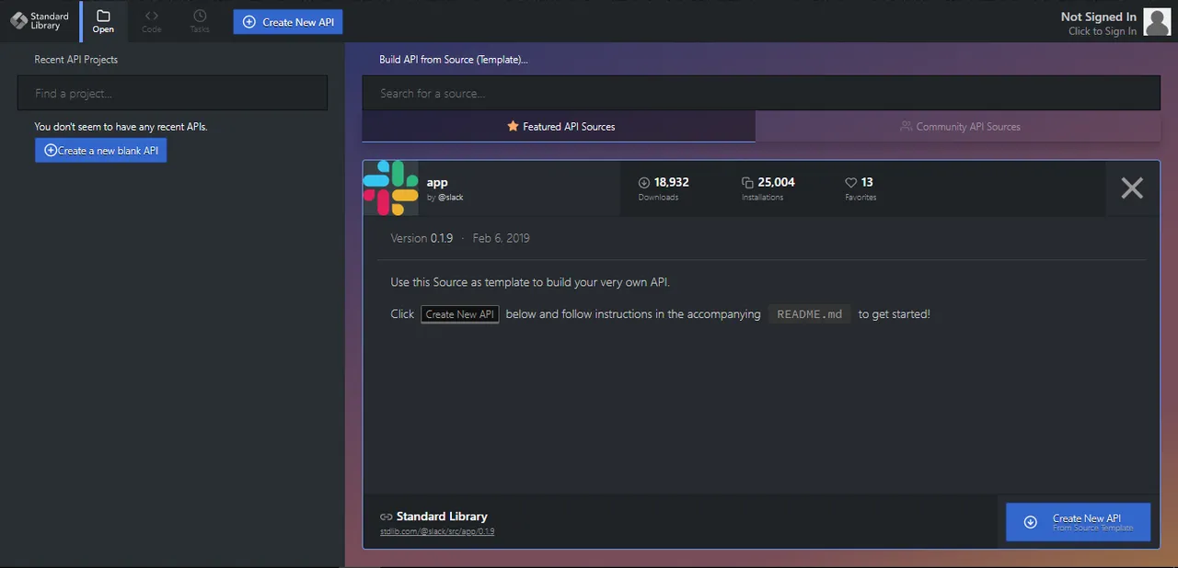Click the Favorites heart icon
This screenshot has height=568, width=1178.
(850, 183)
